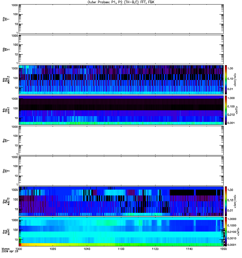The width and height of the screenshot is (242, 258).
Task: Click the thc scm1 panel color bar
Action: pos(226,232)
